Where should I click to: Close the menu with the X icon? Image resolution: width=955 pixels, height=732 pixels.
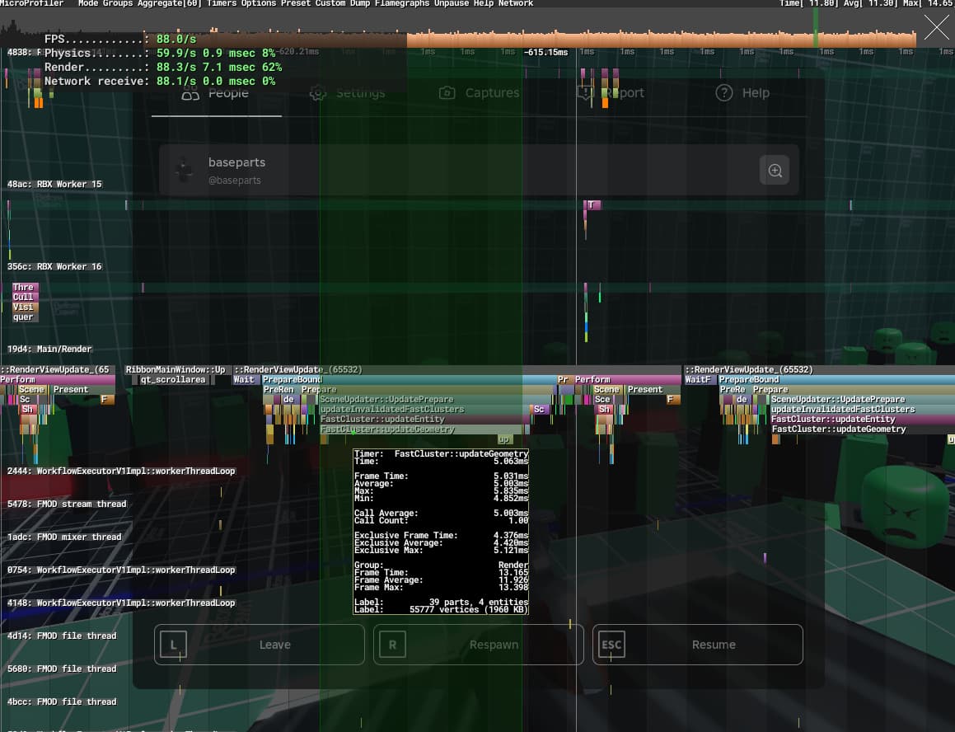(936, 28)
